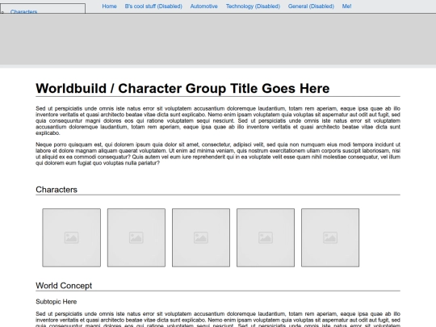The width and height of the screenshot is (436, 327).
Task: Open the Me! page link
Action: click(346, 6)
